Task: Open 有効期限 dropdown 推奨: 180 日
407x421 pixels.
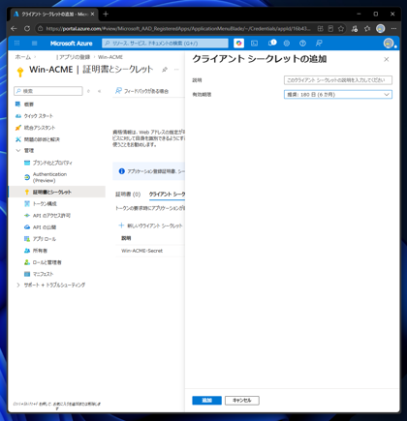Action: tap(338, 94)
